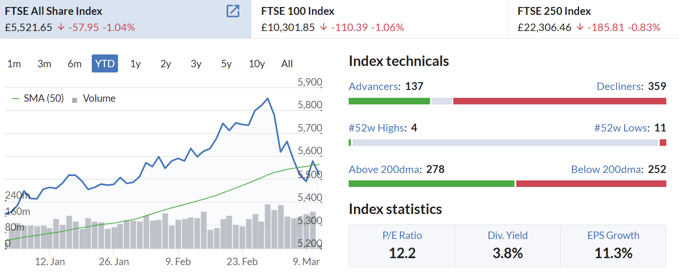The height and width of the screenshot is (273, 679).
Task: Click the 5,800 price axis label
Action: pos(309,105)
